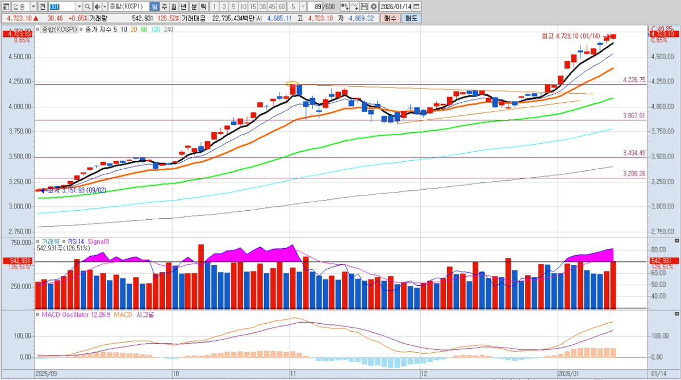Open chart settings gear icon
This screenshot has height=380, width=681.
(374, 6)
